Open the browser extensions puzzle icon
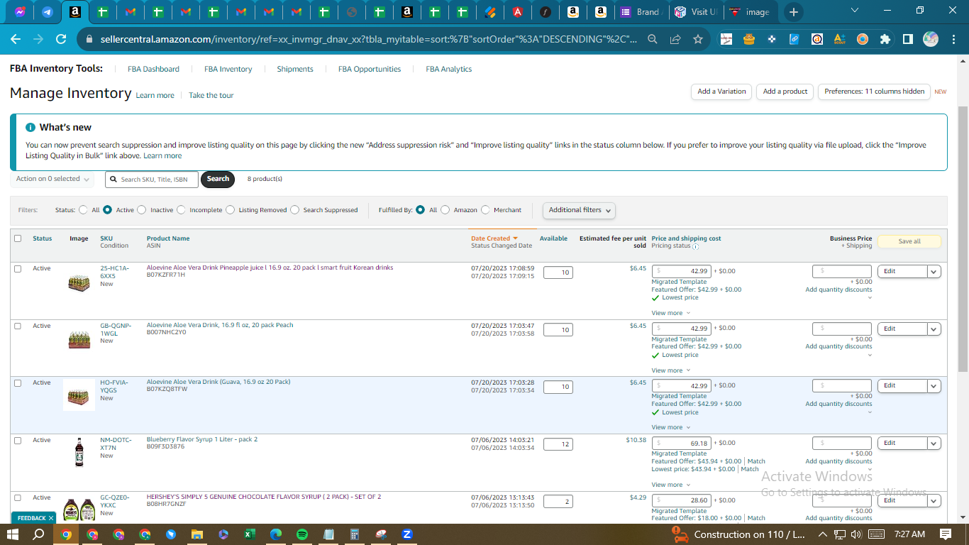 coord(885,40)
